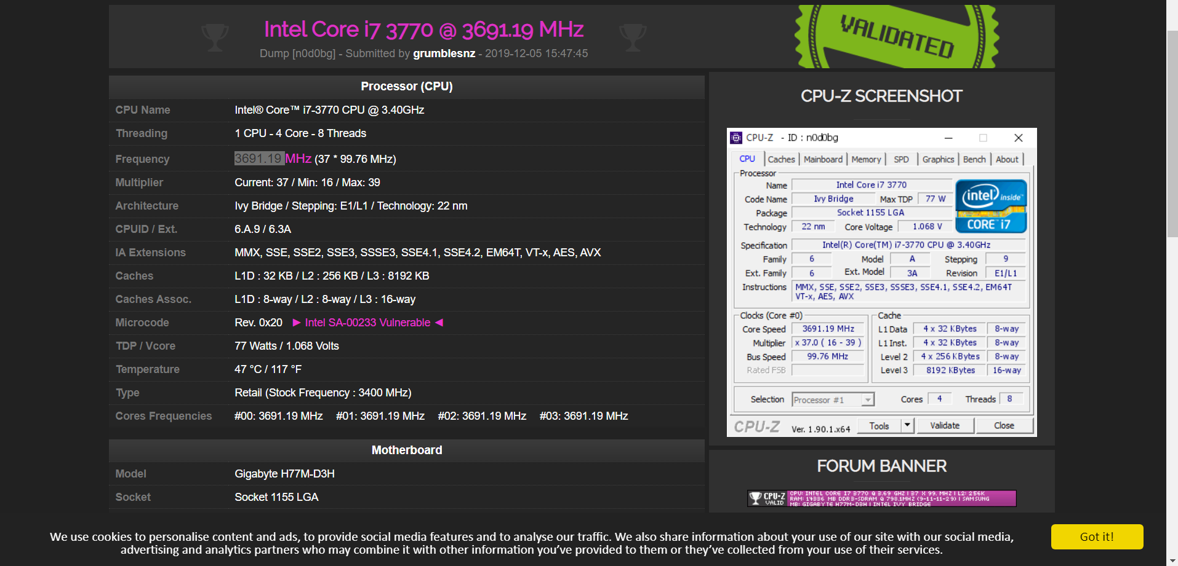Click the page title Intel Core i7 3770 heading
This screenshot has width=1178, height=566.
424,29
